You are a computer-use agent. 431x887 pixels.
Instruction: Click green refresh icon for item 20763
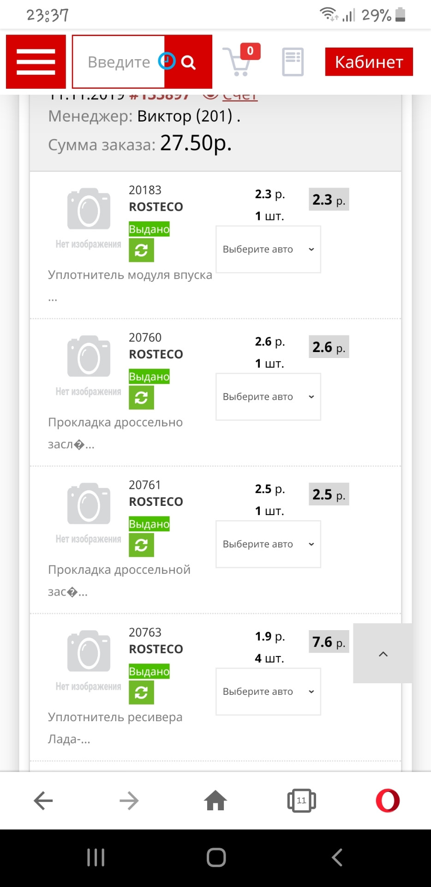(141, 693)
